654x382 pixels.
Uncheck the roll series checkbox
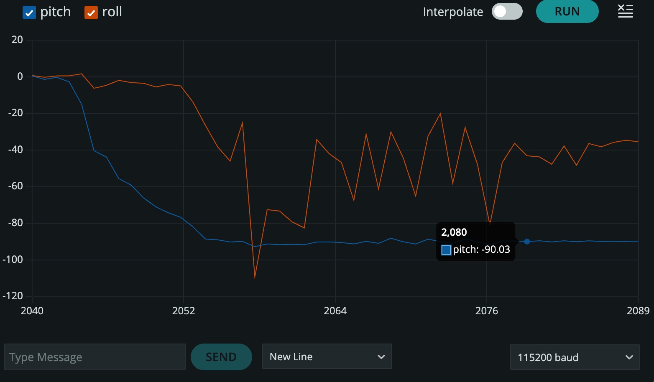point(91,13)
